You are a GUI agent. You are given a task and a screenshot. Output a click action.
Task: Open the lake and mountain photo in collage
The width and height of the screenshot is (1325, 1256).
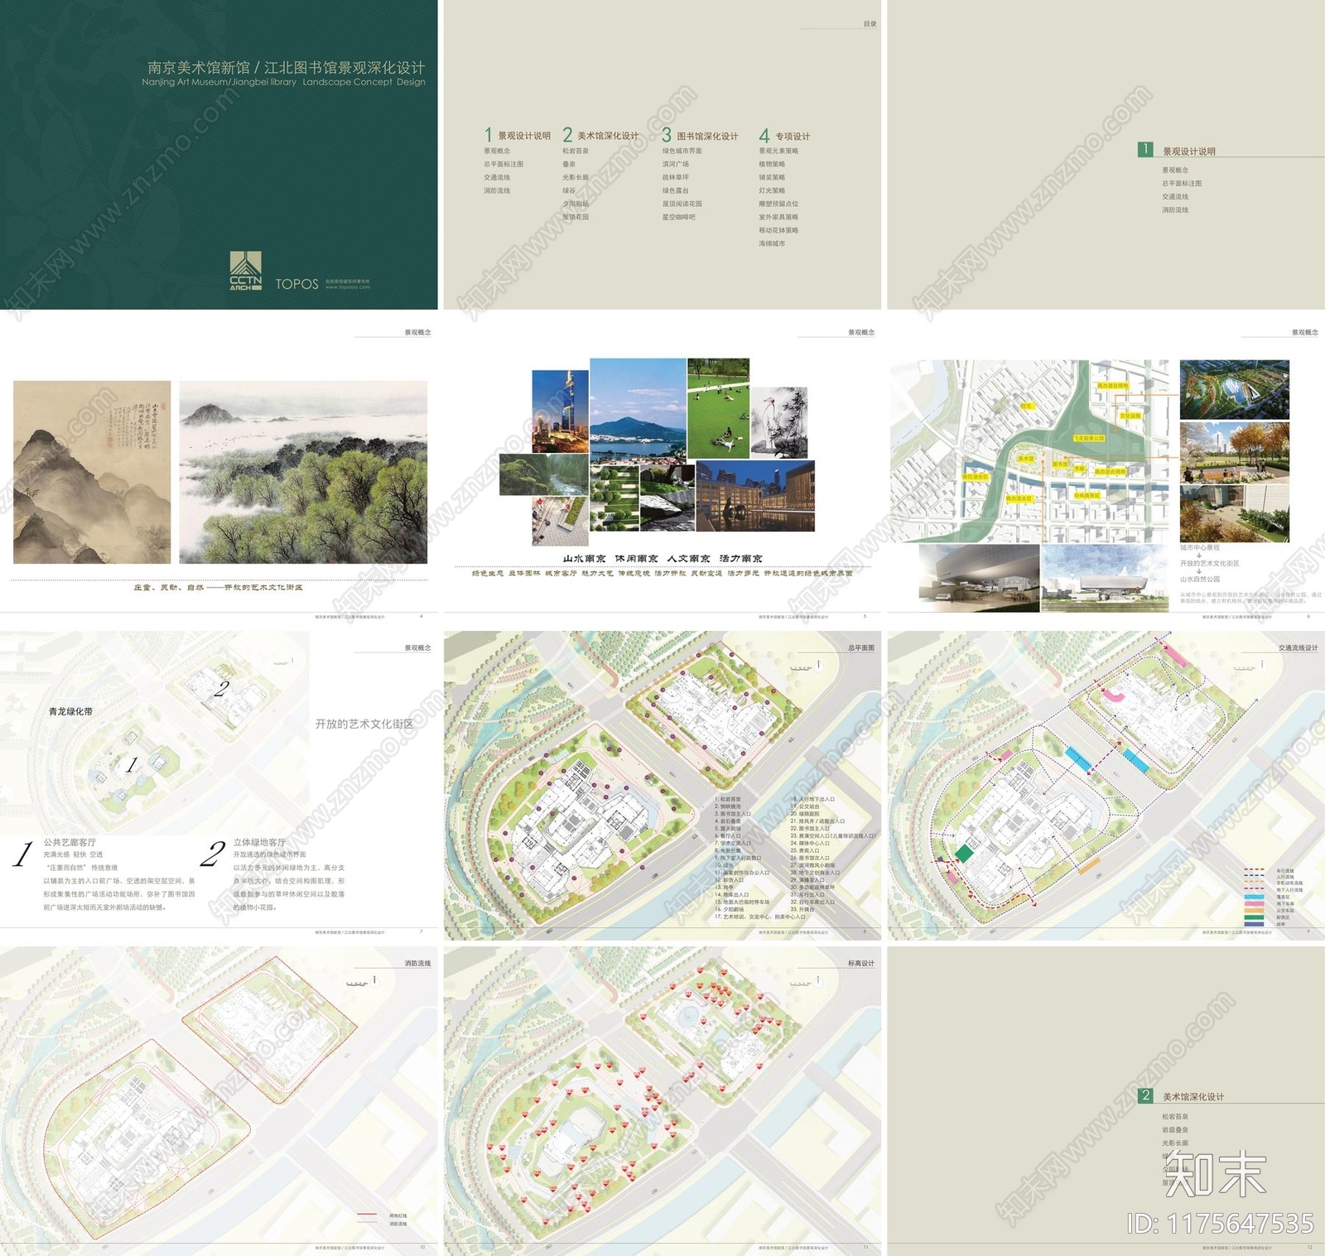(638, 410)
